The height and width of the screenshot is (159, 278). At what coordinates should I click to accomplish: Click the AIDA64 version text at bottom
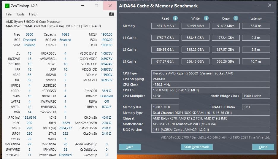215,137
